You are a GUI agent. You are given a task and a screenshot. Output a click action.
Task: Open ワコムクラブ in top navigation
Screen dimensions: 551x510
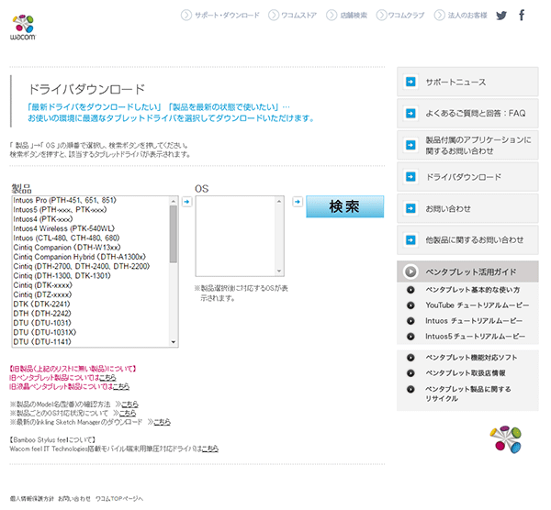406,16
